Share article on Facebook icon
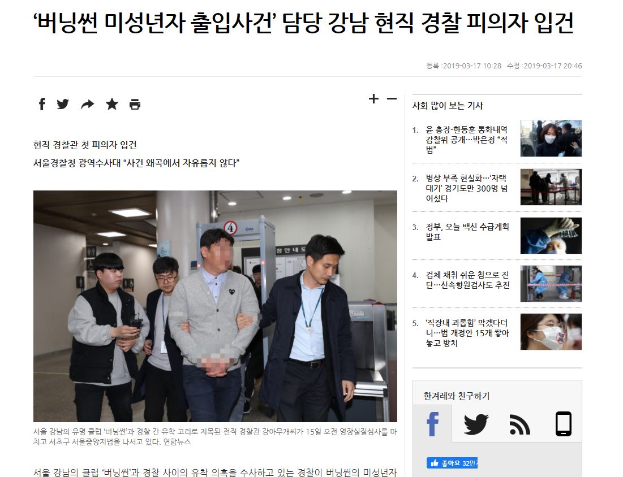The image size is (623, 477). point(42,105)
